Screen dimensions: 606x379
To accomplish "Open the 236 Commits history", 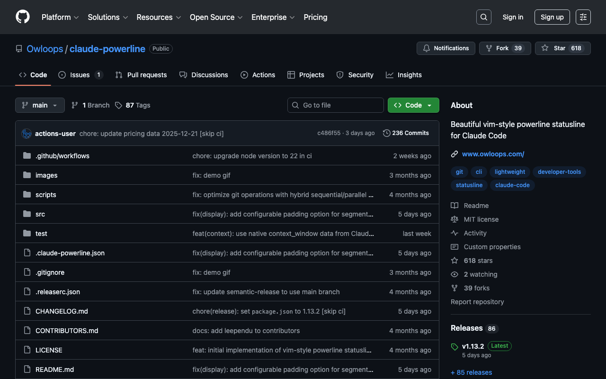I will [406, 133].
